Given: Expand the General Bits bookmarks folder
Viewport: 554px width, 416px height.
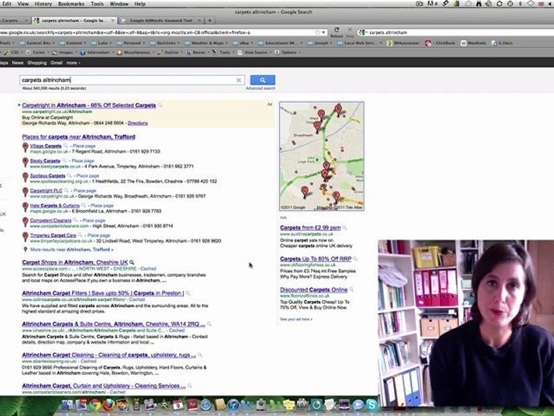Looking at the screenshot, I should pos(37,43).
